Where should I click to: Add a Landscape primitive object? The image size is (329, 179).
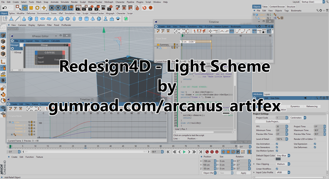(x=112, y=19)
